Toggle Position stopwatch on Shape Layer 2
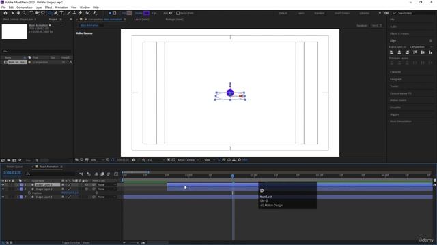The image size is (437, 245). [x=29, y=193]
